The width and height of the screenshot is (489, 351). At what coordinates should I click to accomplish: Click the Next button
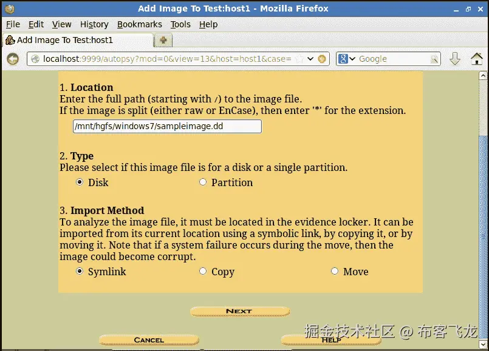pyautogui.click(x=240, y=311)
